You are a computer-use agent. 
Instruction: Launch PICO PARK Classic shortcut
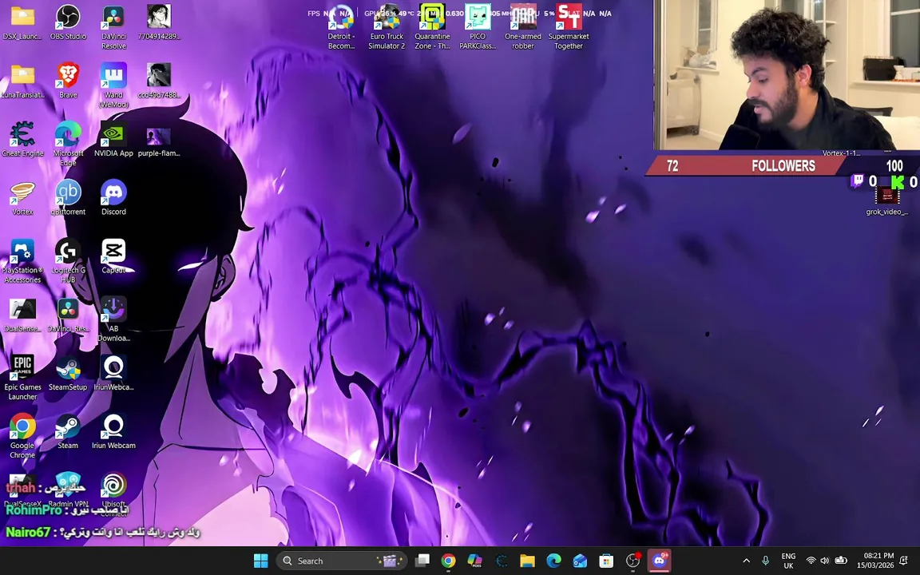[478, 28]
